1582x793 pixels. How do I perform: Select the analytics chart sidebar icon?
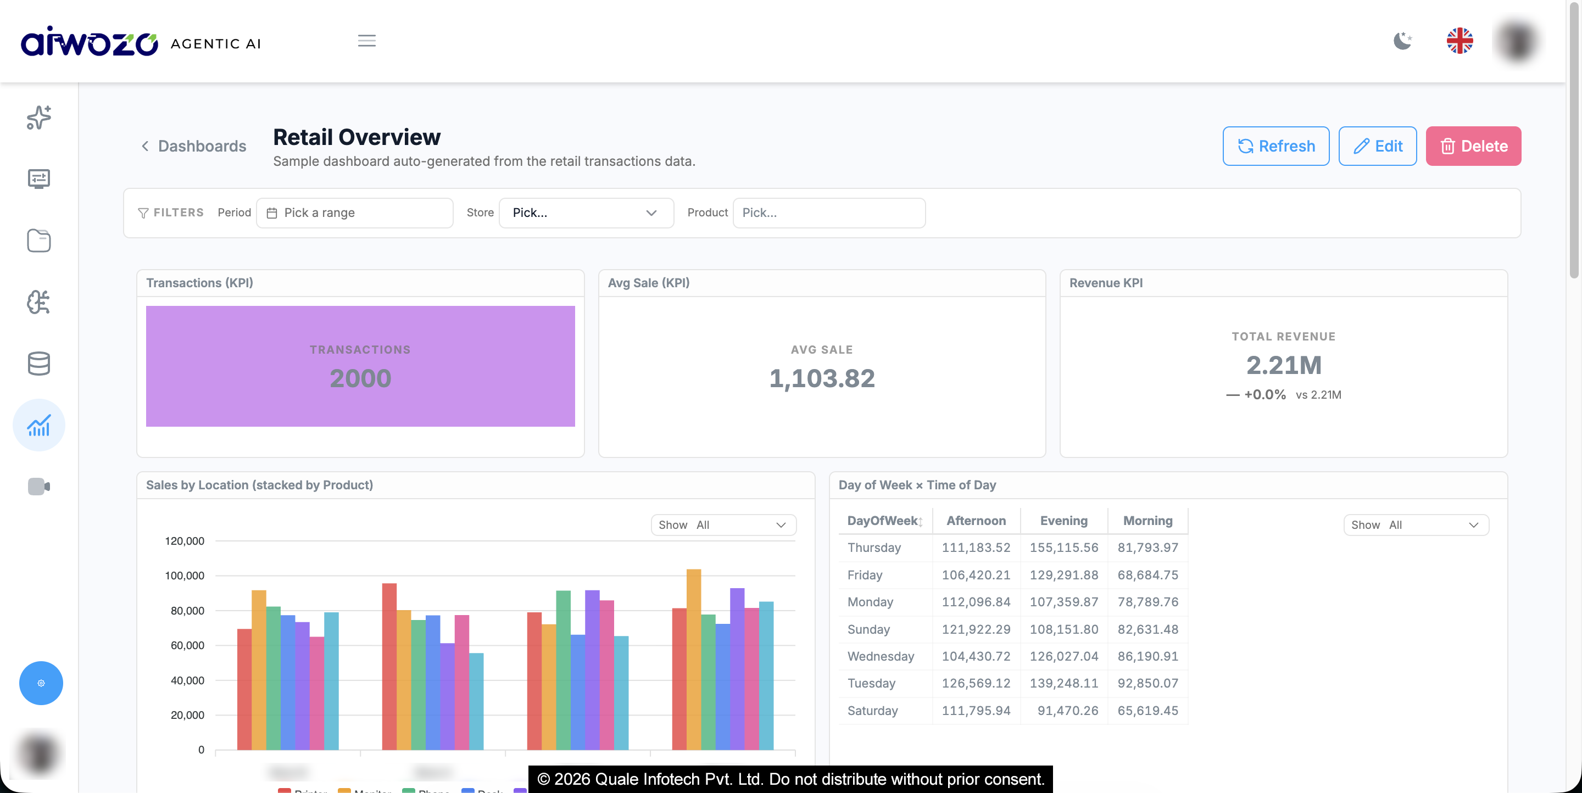38,426
